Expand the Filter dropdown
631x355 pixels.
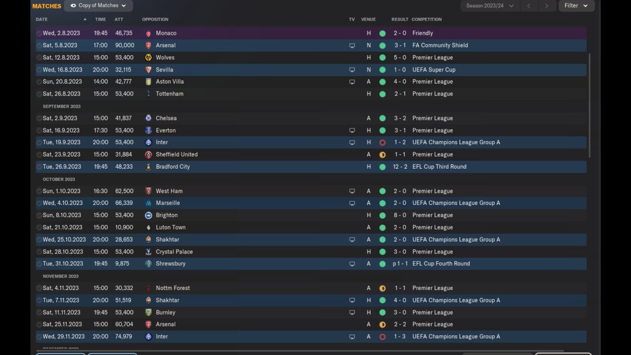[x=576, y=6]
